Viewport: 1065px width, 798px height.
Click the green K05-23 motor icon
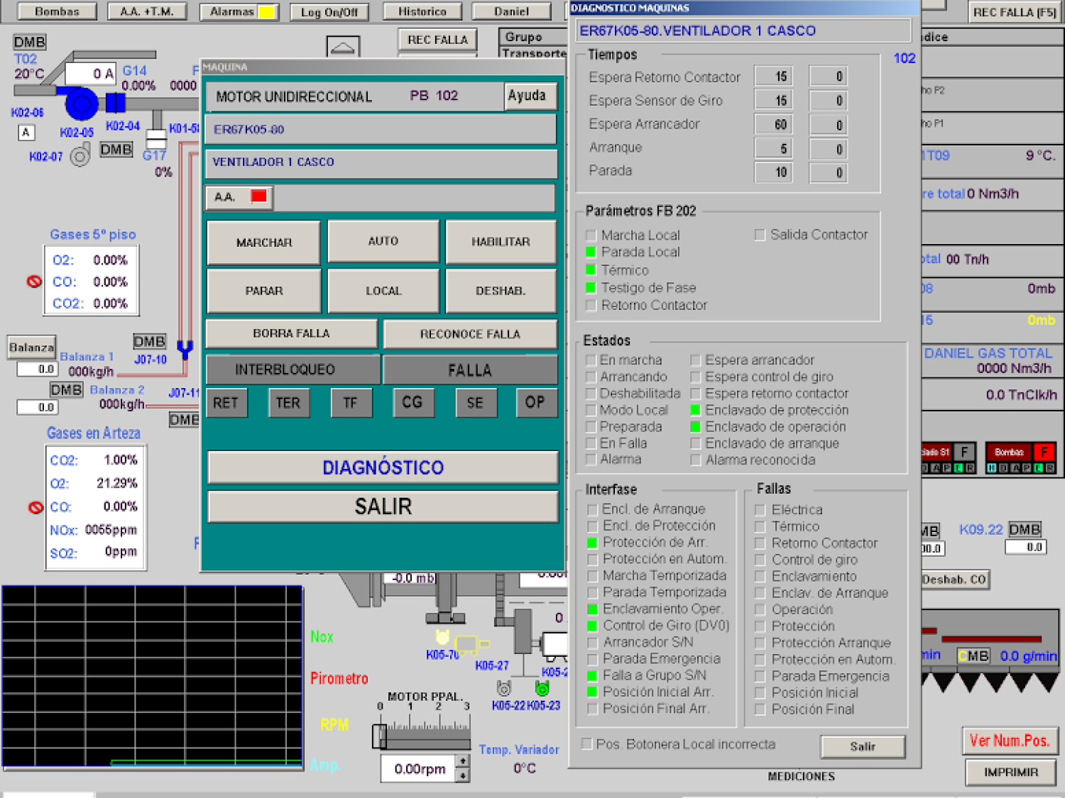[542, 688]
